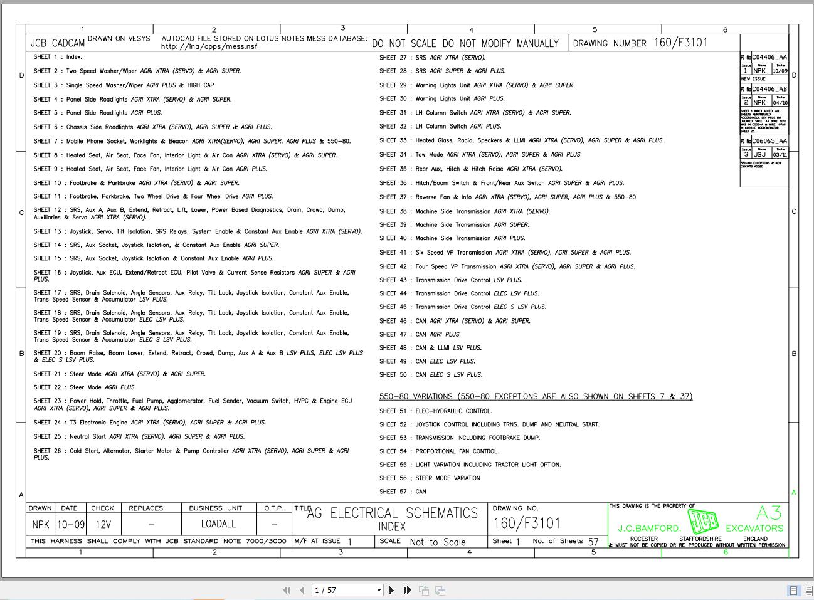Click the mess.nsf database URL text
Image resolution: width=814 pixels, height=600 pixels.
tap(209, 46)
